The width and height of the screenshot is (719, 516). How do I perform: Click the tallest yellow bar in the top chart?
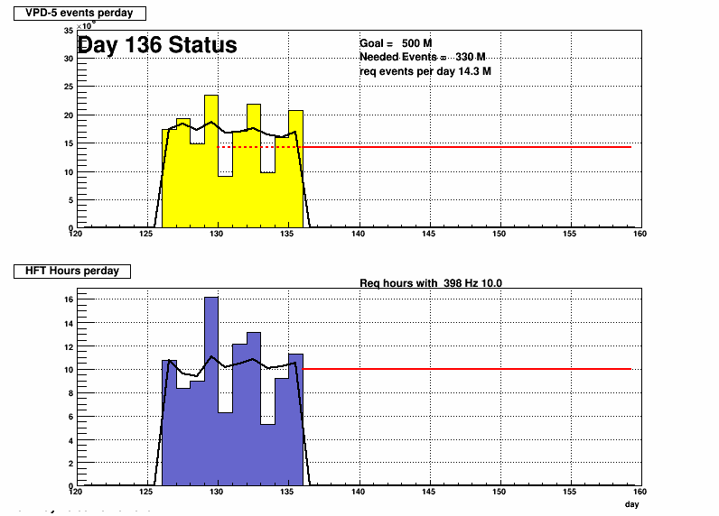click(211, 161)
